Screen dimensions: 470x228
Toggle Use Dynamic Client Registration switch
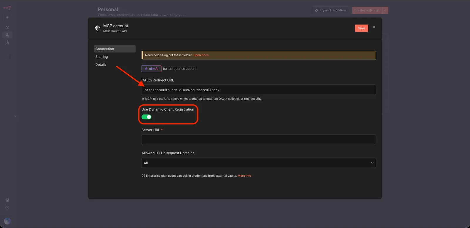(x=146, y=117)
